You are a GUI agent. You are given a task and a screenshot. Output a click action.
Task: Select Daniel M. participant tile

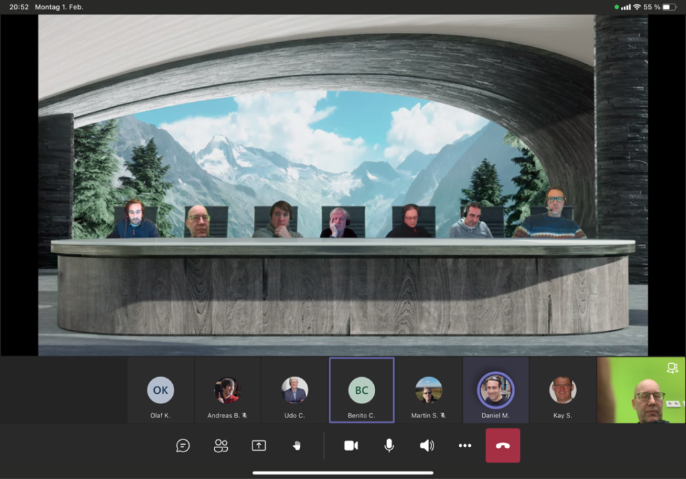[496, 390]
